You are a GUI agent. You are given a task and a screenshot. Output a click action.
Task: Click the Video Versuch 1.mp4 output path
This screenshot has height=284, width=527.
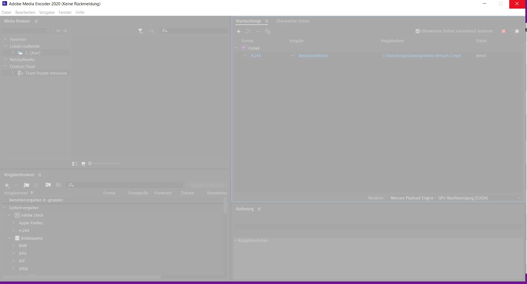pyautogui.click(x=421, y=56)
